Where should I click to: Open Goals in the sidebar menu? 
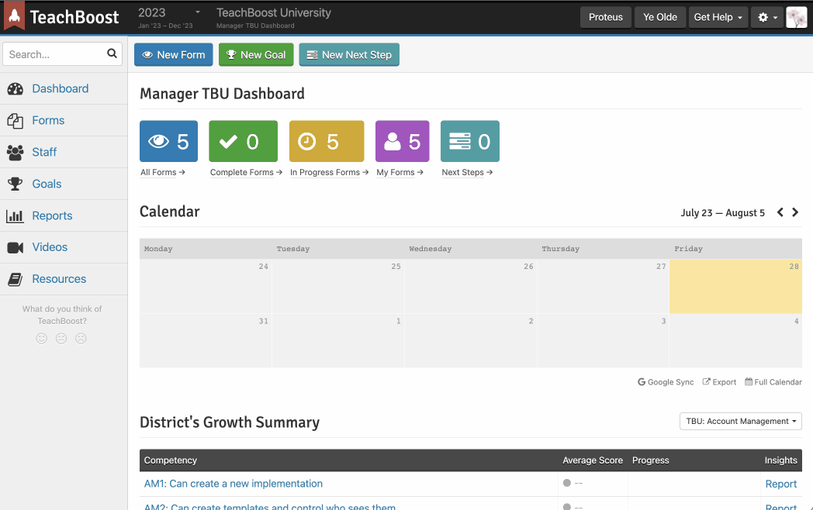pos(47,184)
